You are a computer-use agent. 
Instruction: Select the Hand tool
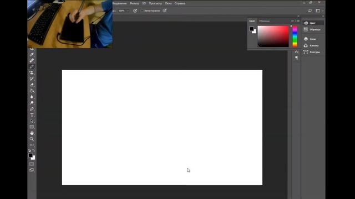[x=32, y=133]
